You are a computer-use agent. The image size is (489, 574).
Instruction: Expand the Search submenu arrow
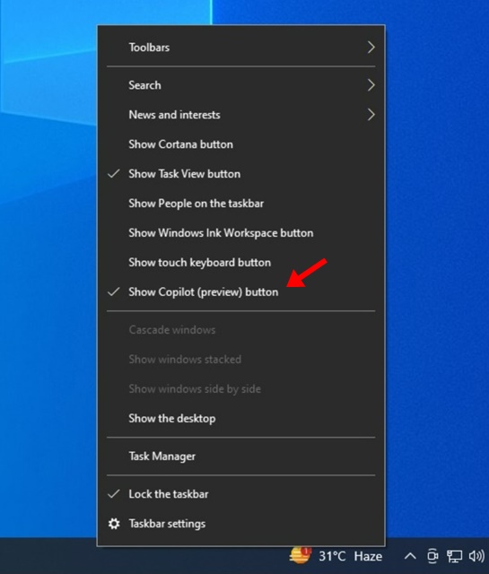click(371, 85)
